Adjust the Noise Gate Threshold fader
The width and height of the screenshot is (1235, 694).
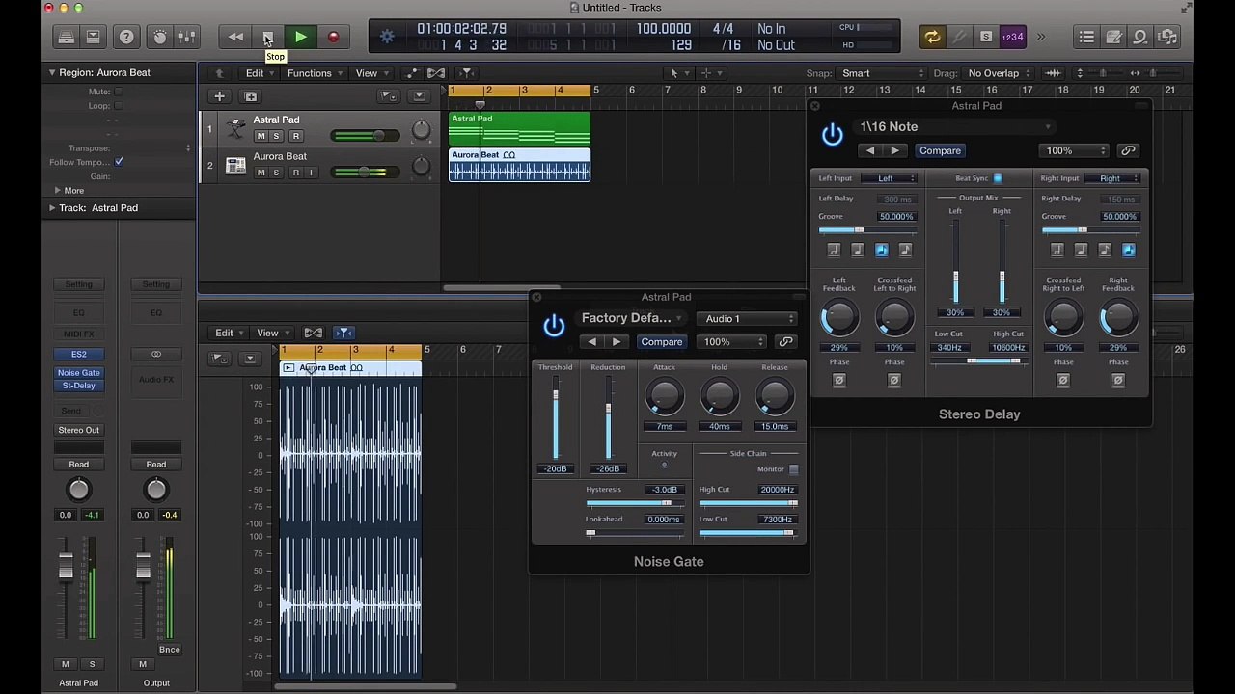(x=555, y=419)
